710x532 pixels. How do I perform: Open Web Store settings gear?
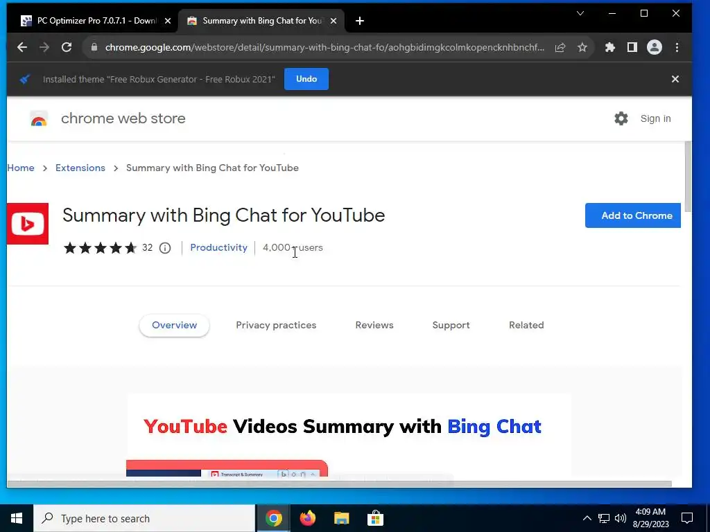click(x=621, y=118)
